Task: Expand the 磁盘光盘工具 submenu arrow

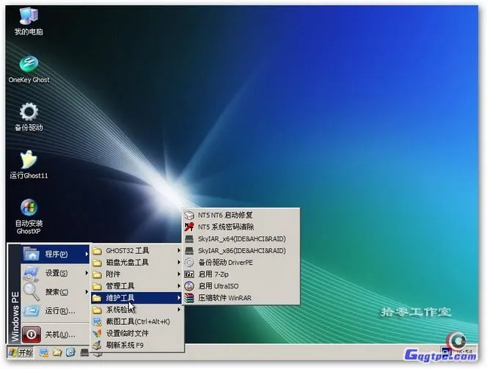Action: tap(179, 262)
